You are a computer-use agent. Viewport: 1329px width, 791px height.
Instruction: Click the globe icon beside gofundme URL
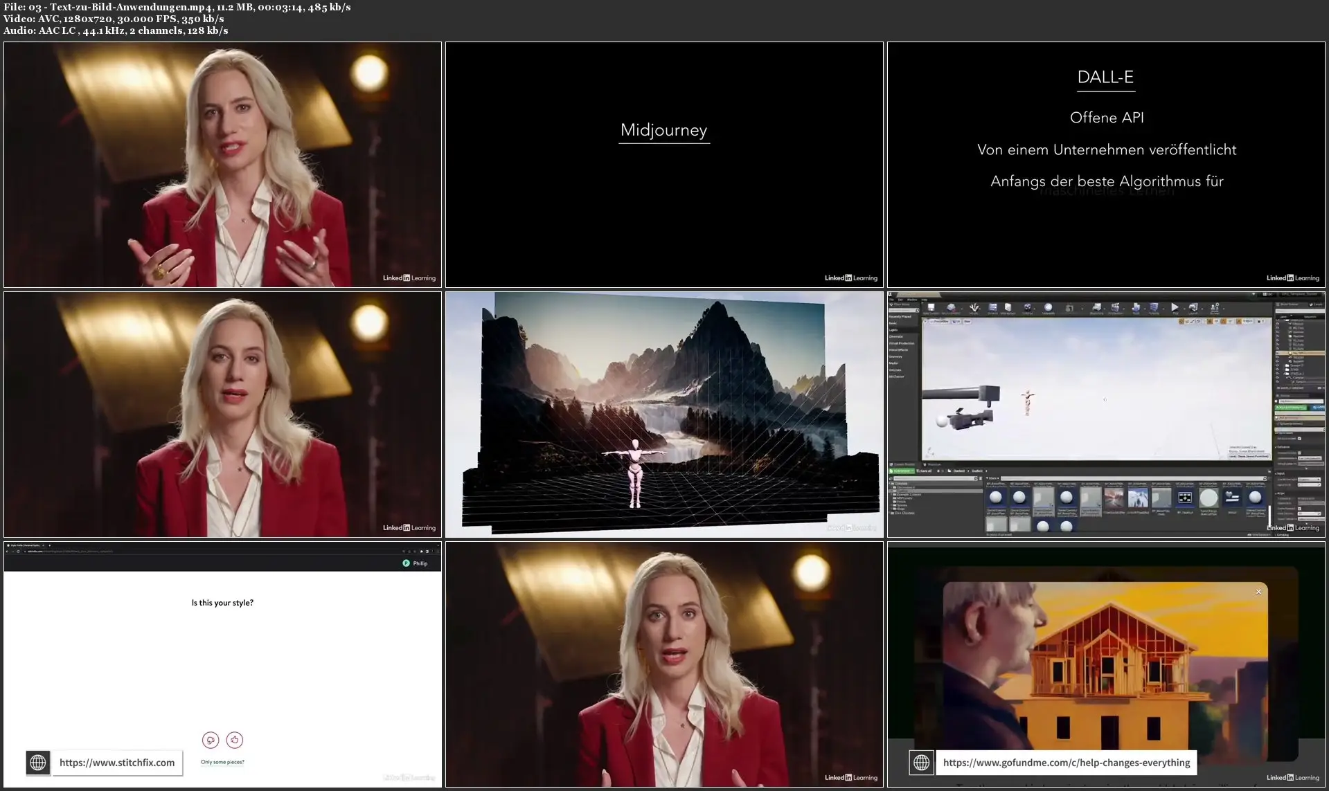(921, 763)
